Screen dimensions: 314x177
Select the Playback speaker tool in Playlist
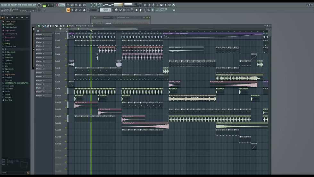[x=63, y=26]
